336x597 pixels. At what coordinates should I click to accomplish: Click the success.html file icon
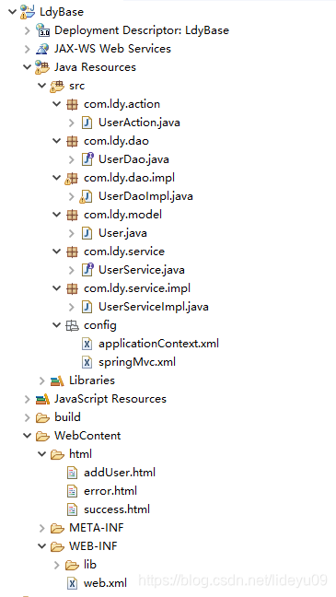[x=73, y=509]
